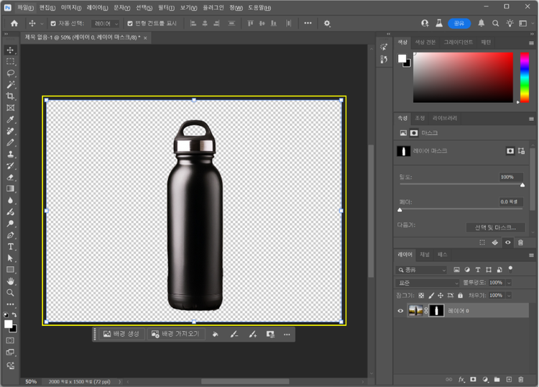The width and height of the screenshot is (539, 387).
Task: Activate the Zoom tool in toolbar
Action: pyautogui.click(x=11, y=293)
